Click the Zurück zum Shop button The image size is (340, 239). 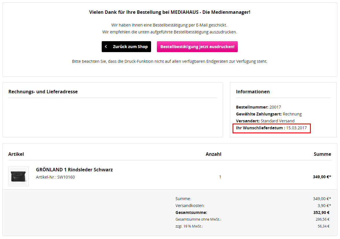(x=126, y=46)
